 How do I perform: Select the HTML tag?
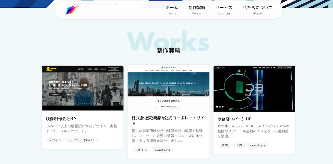tap(225, 145)
